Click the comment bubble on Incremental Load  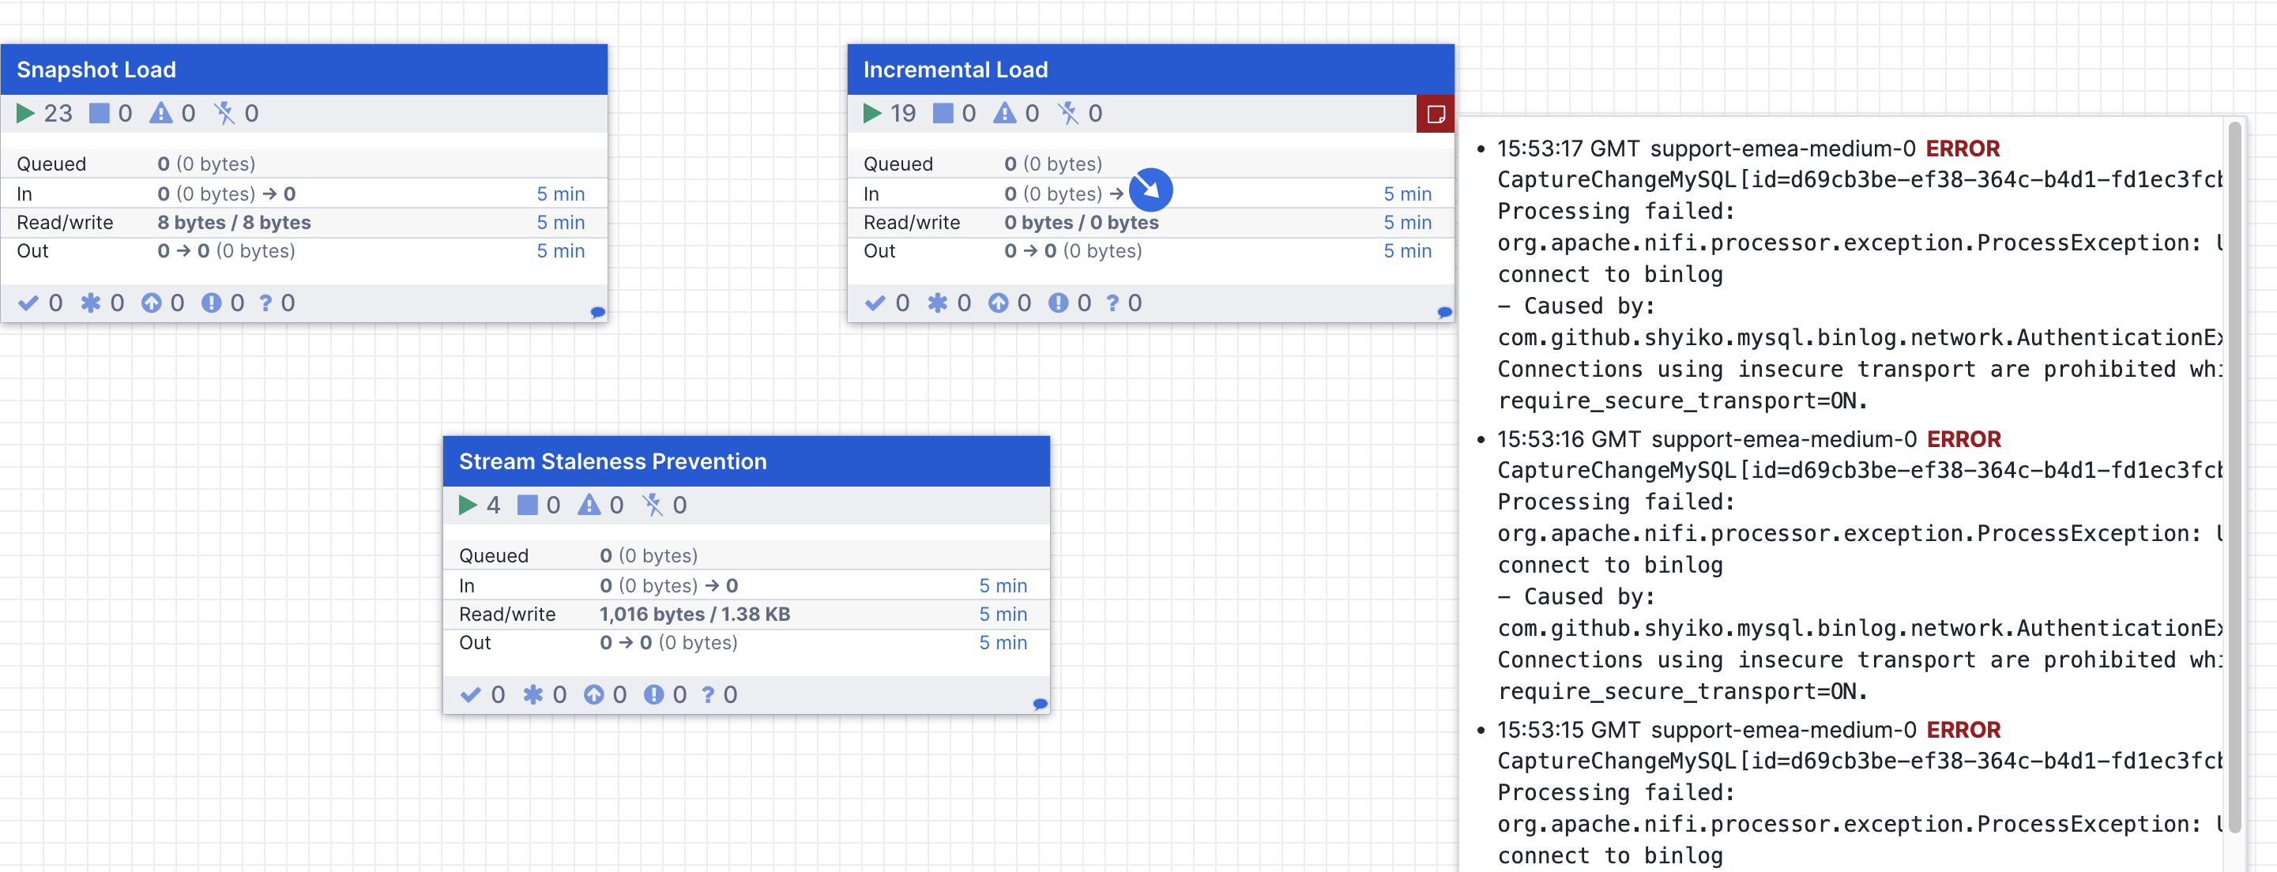1443,312
